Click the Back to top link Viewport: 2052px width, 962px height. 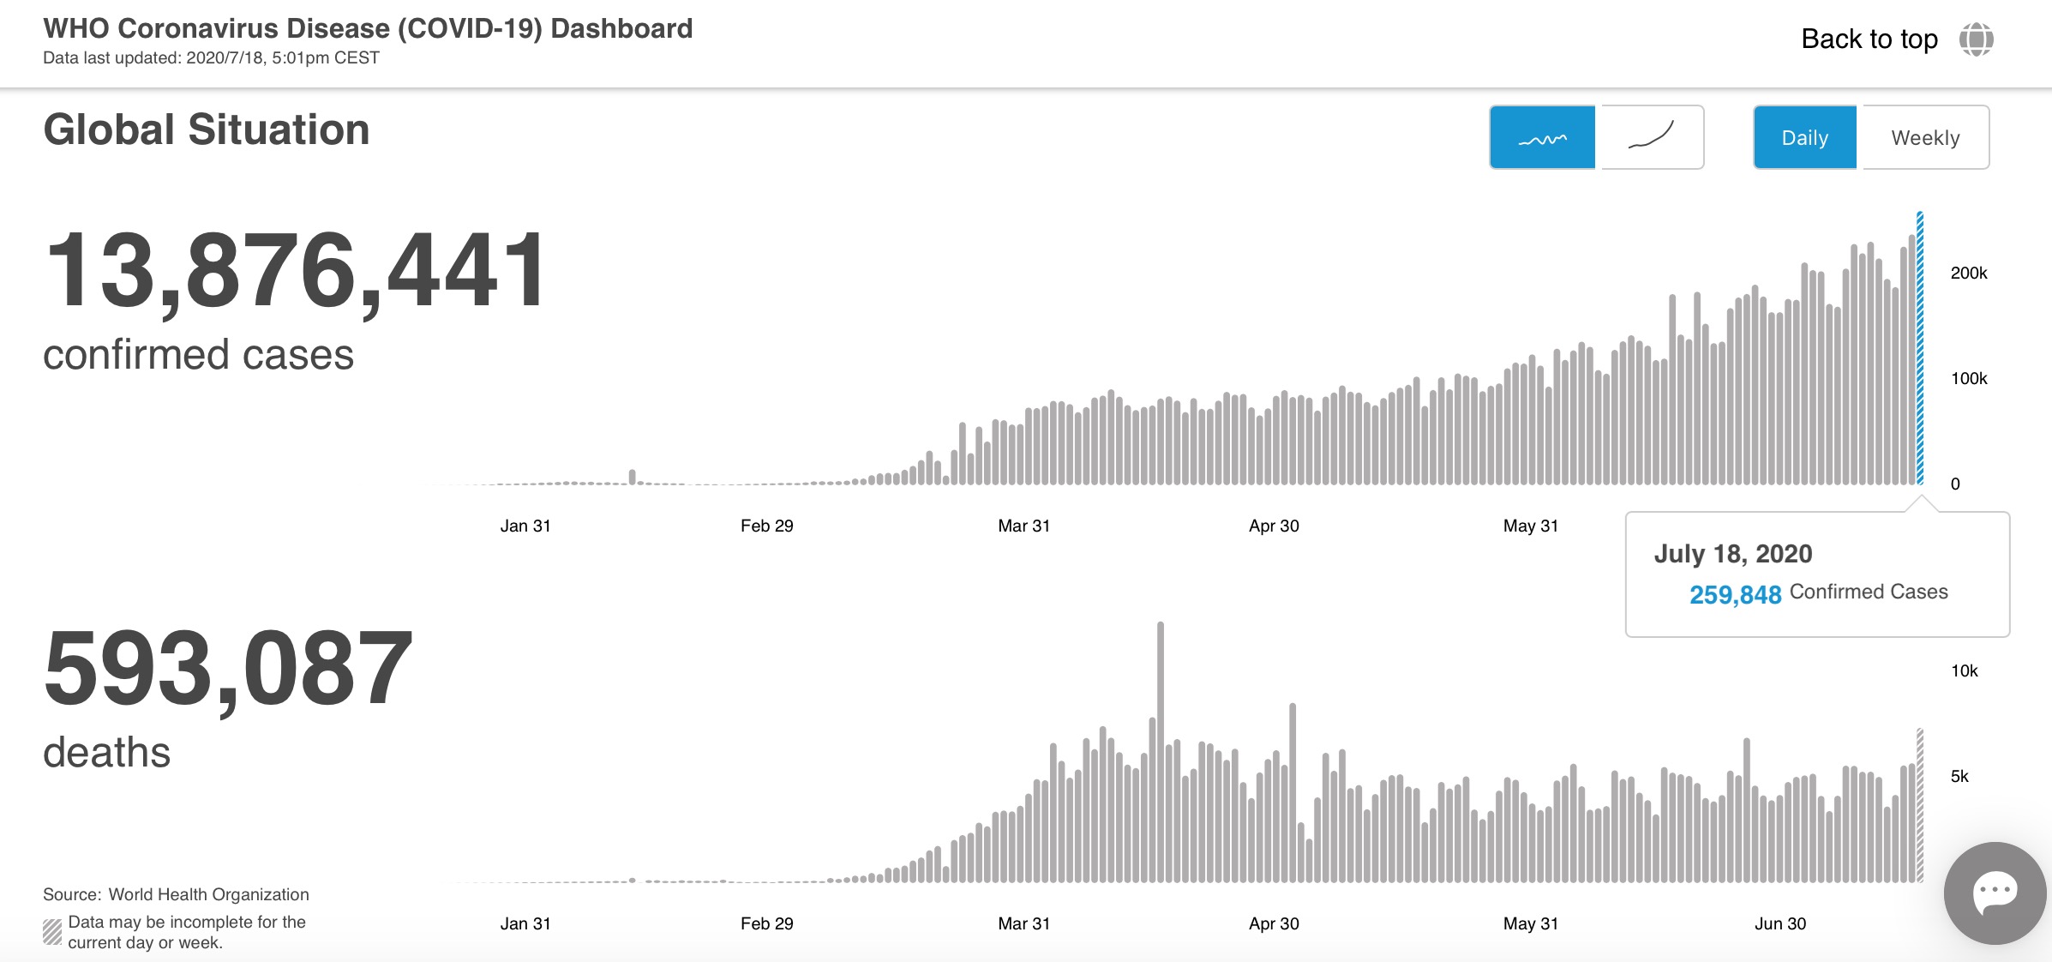(x=1869, y=39)
